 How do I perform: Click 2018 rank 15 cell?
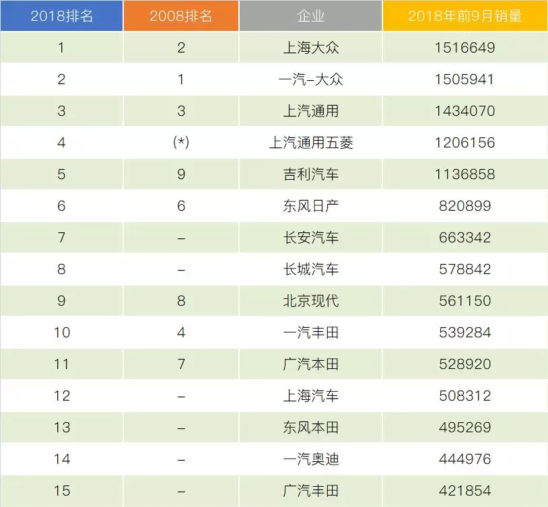tap(62, 491)
